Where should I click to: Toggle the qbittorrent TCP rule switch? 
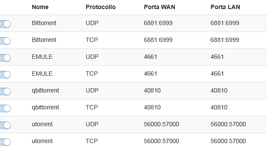click(x=5, y=108)
